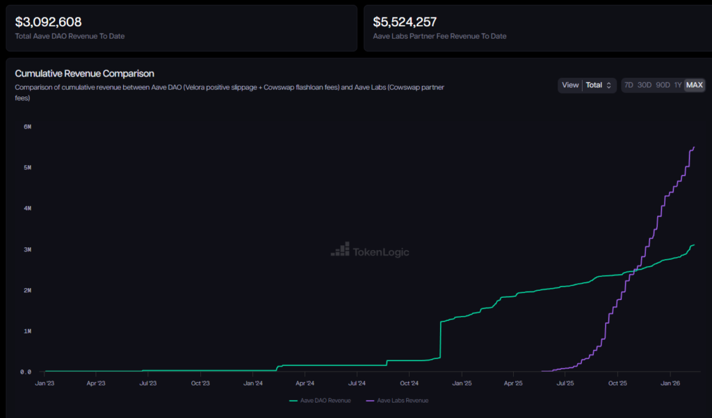
Task: Click the Cumulative Revenue Comparison heading
Action: (x=84, y=73)
